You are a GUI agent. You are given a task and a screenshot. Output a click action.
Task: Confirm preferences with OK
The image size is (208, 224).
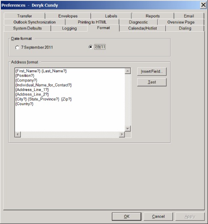click(x=126, y=217)
